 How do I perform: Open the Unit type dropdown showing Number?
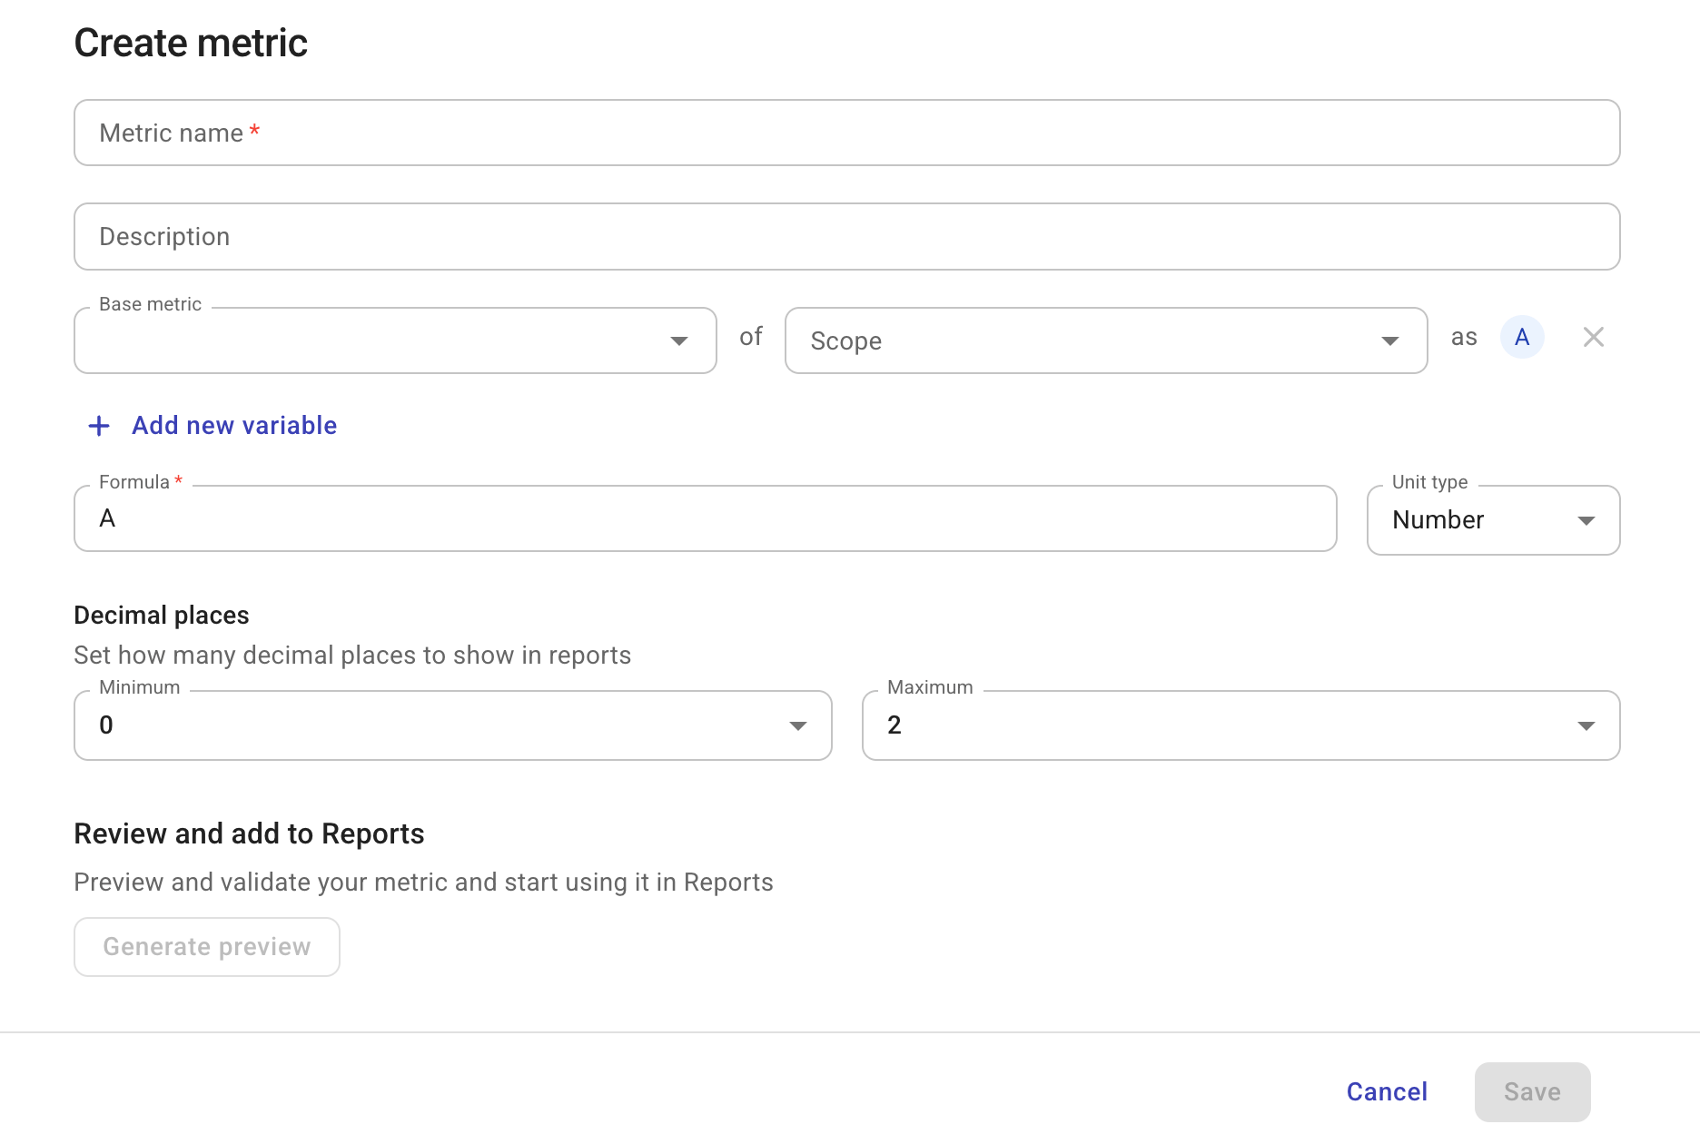pos(1492,520)
